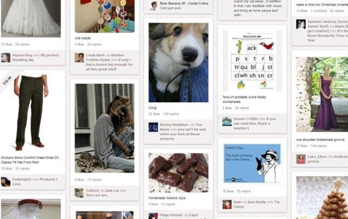Image resolution: width=348 pixels, height=219 pixels.
Task: Open the Corgi puppy pin image
Action: click(x=179, y=62)
